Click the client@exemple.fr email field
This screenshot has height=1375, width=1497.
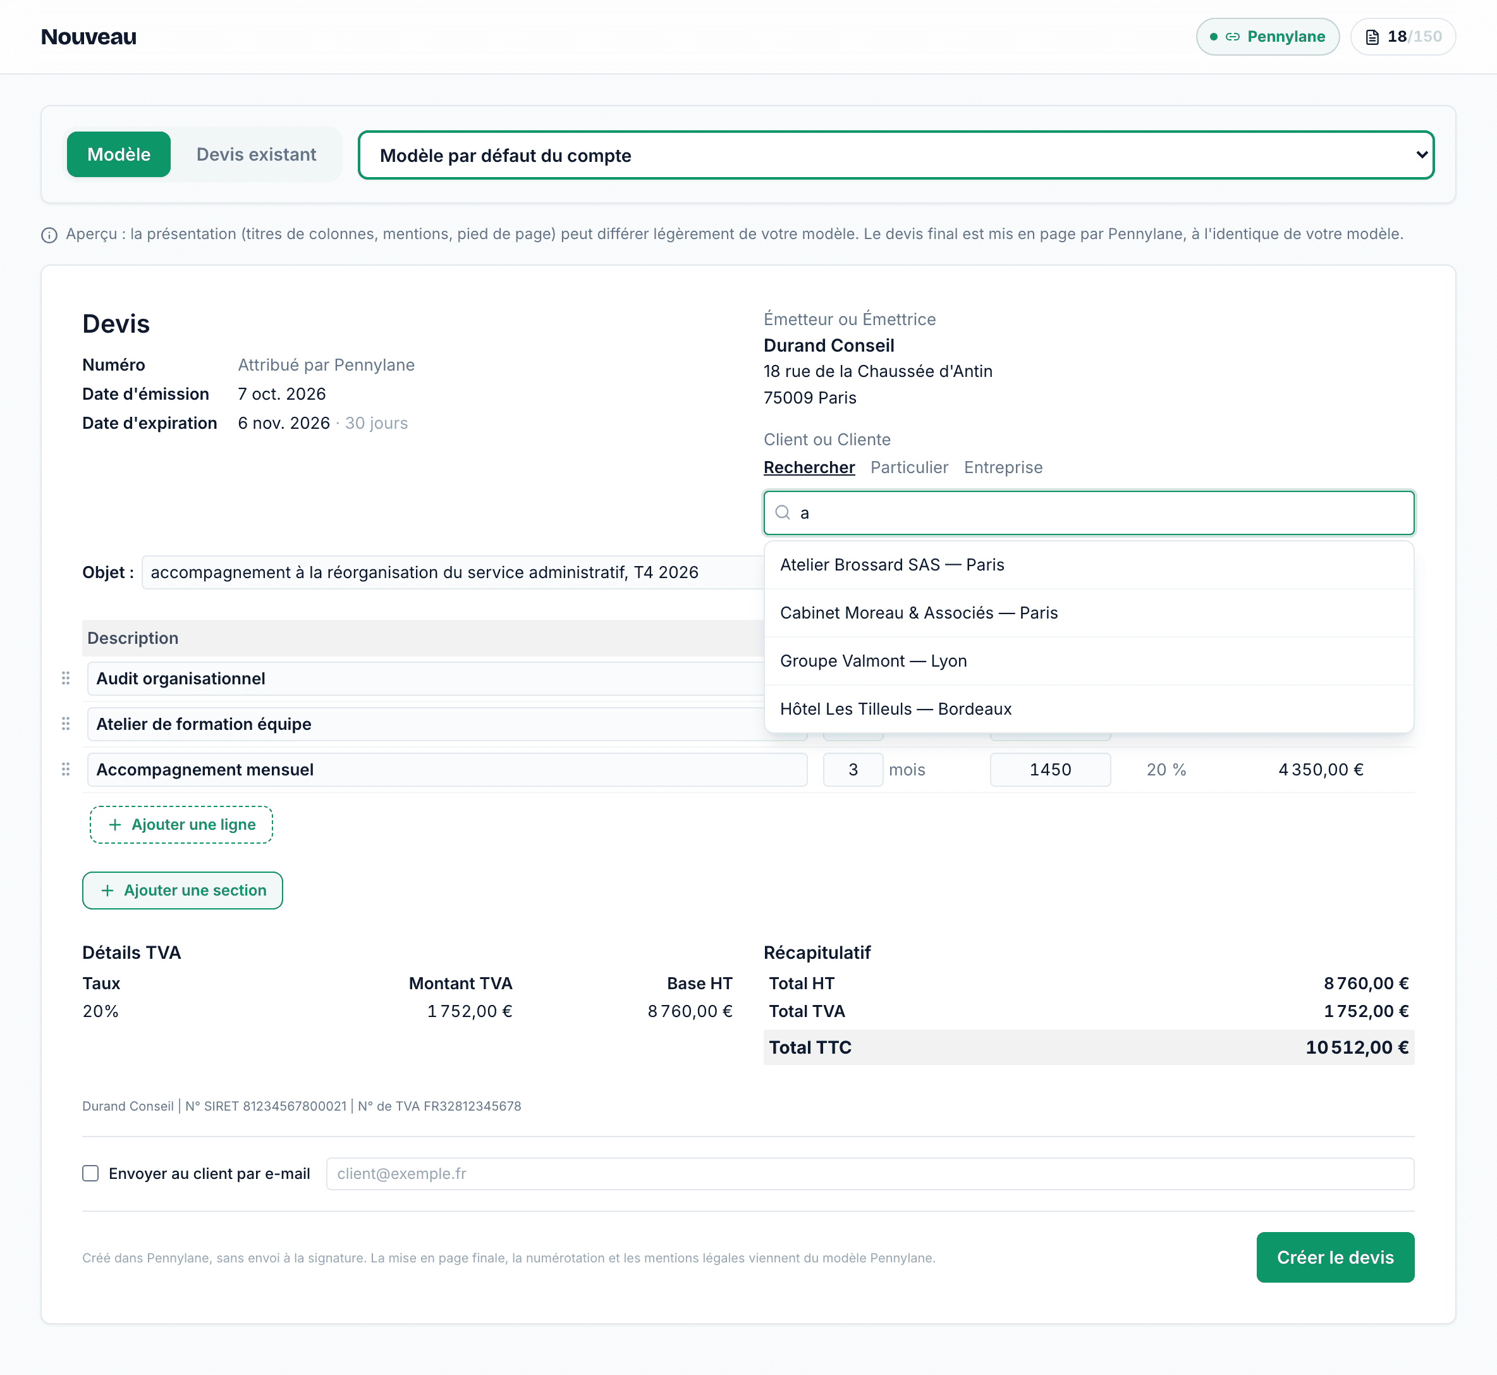tap(870, 1173)
